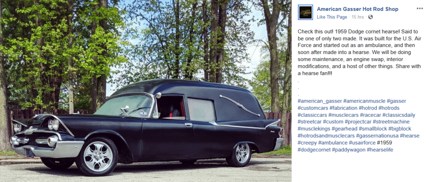Follow the #hotrodsandmusclecars hashtag
Image resolution: width=429 pixels, height=182 pixels.
click(x=326, y=136)
